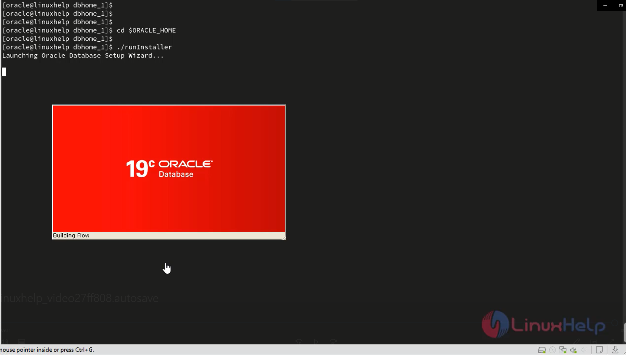Click the download arrow icon in the status bar
Screen dimensions: 626x355
615,350
